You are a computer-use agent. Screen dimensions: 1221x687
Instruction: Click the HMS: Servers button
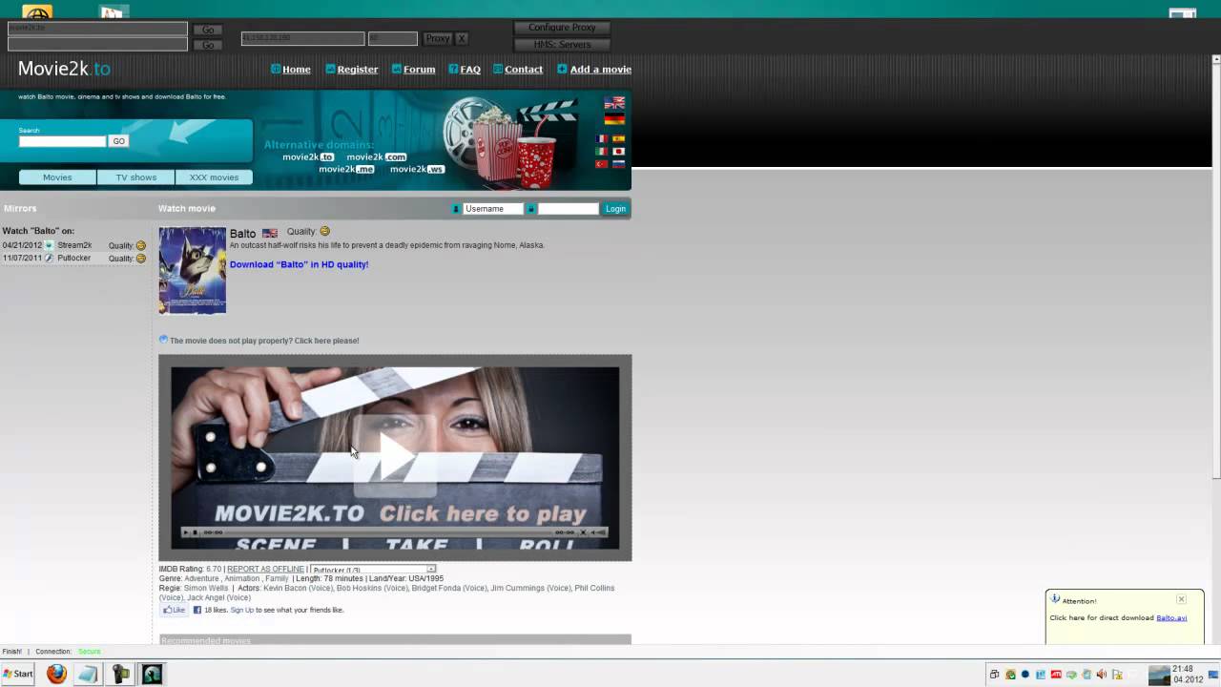pyautogui.click(x=562, y=45)
